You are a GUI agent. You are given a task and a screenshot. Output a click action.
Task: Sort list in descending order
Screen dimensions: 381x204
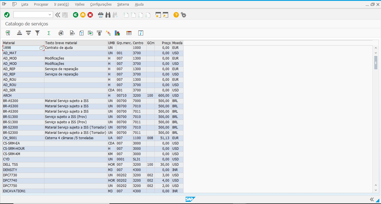(x=28, y=33)
